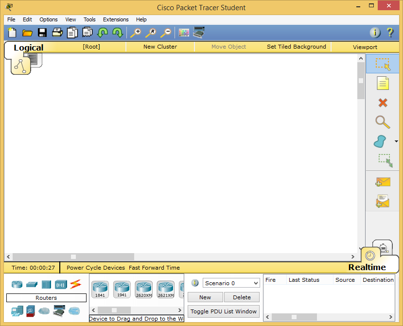Add a Simple PDU envelope
Image resolution: width=403 pixels, height=326 pixels.
pos(383,182)
